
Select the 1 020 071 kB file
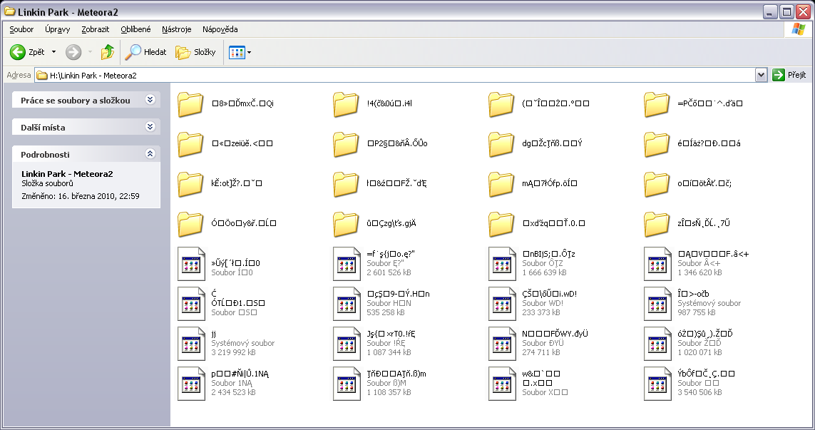688,344
